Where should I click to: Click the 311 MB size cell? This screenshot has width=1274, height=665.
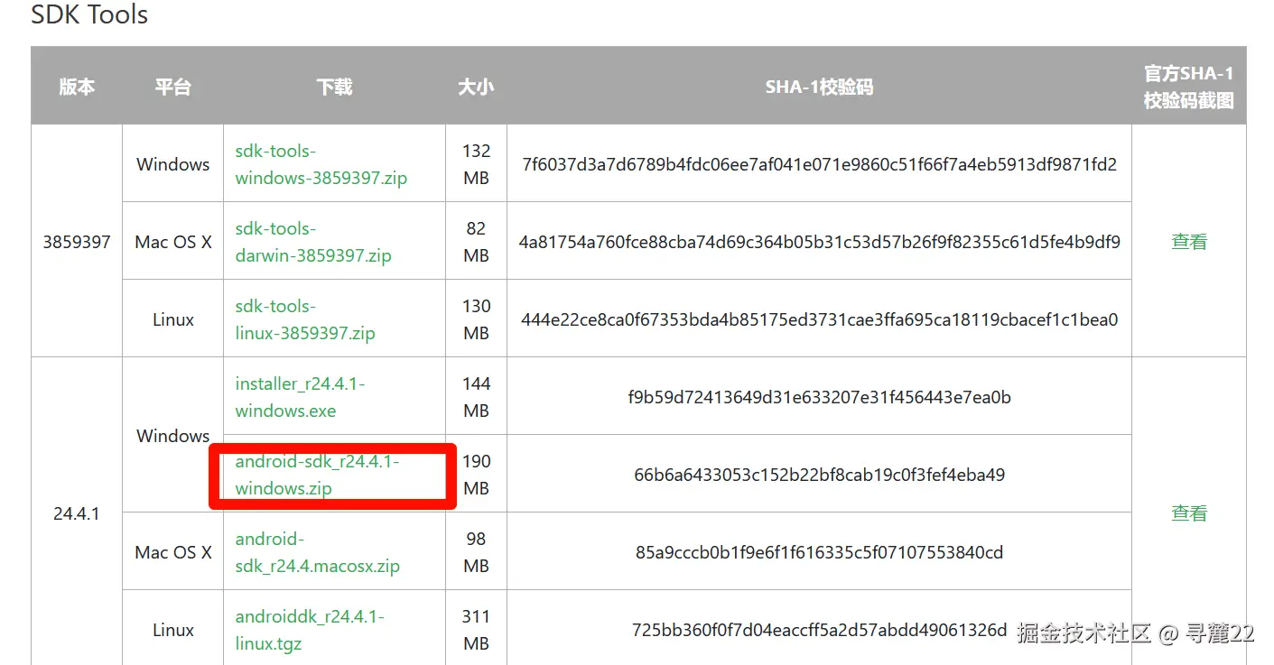click(476, 630)
